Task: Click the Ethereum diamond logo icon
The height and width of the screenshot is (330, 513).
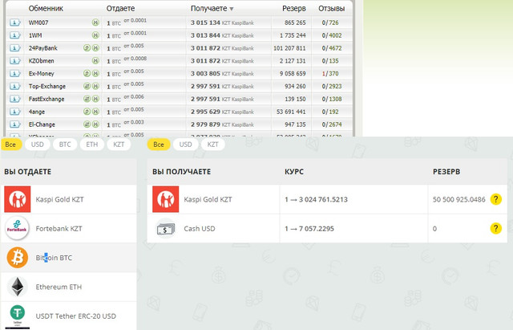Action: click(x=18, y=287)
